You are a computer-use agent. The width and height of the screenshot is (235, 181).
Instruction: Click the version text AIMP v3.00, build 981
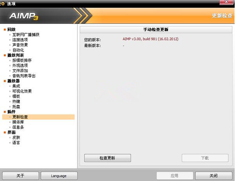click(150, 39)
